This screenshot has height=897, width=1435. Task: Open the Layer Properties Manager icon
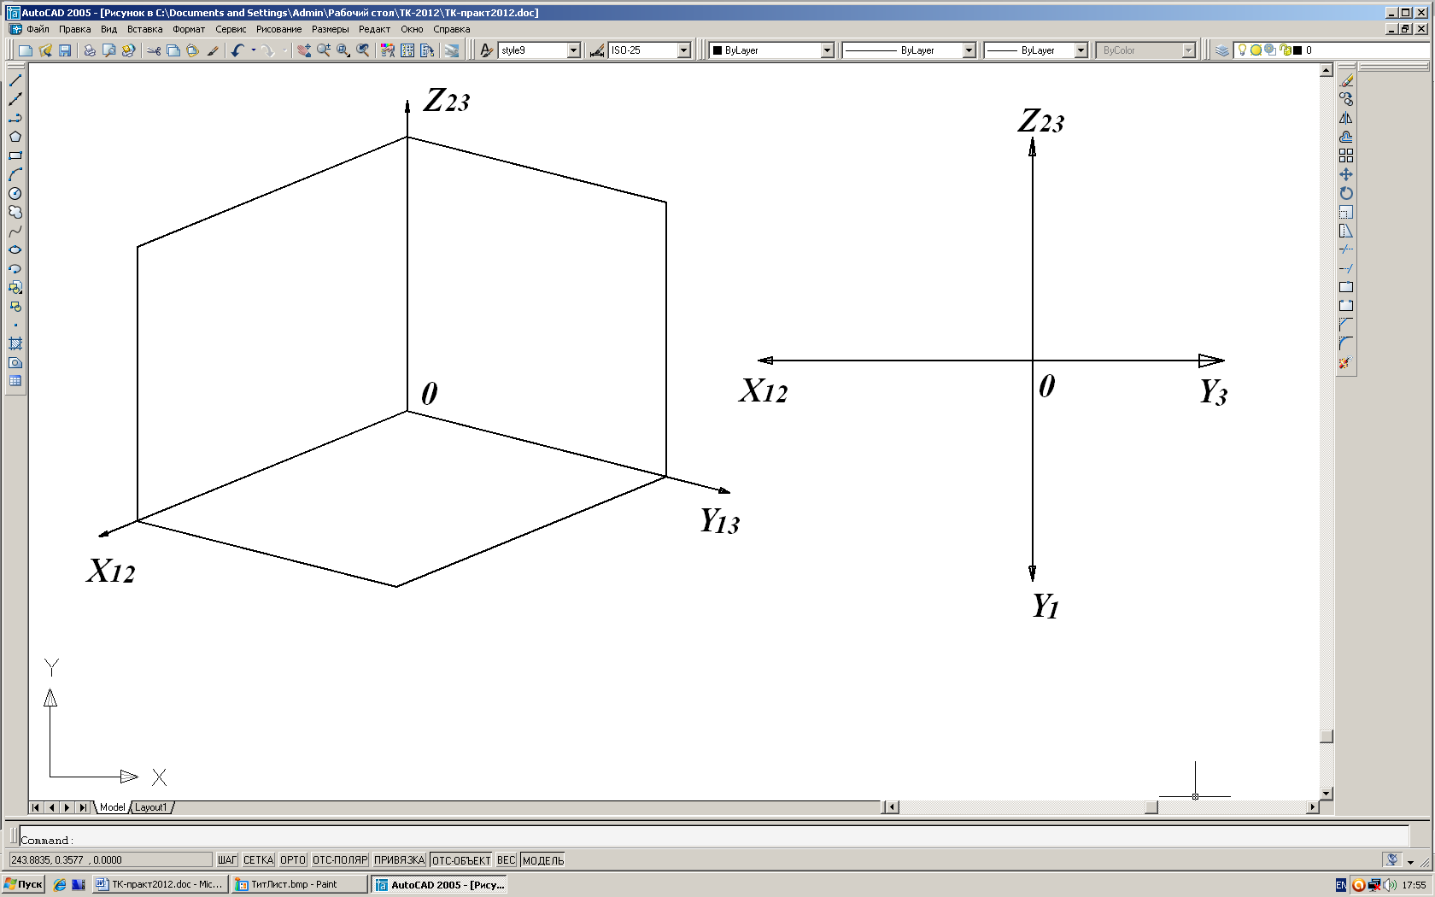1222,50
